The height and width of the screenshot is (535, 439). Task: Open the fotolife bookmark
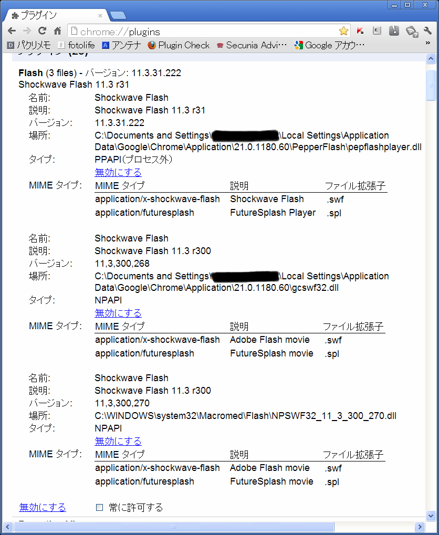[x=76, y=45]
